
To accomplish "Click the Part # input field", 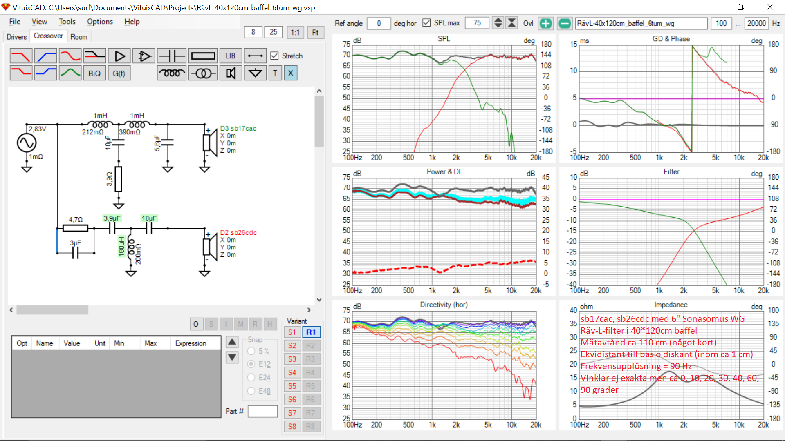I will pos(262,411).
